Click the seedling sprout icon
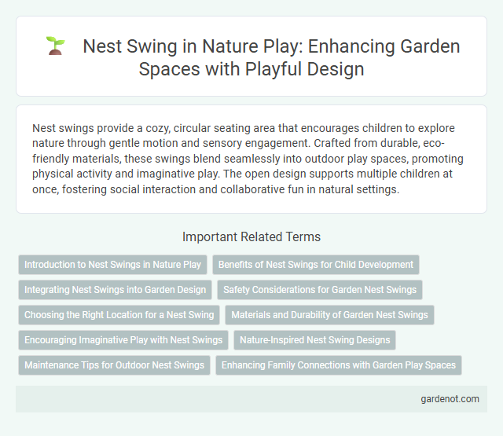Viewport: 503px width, 436px height. (x=56, y=46)
